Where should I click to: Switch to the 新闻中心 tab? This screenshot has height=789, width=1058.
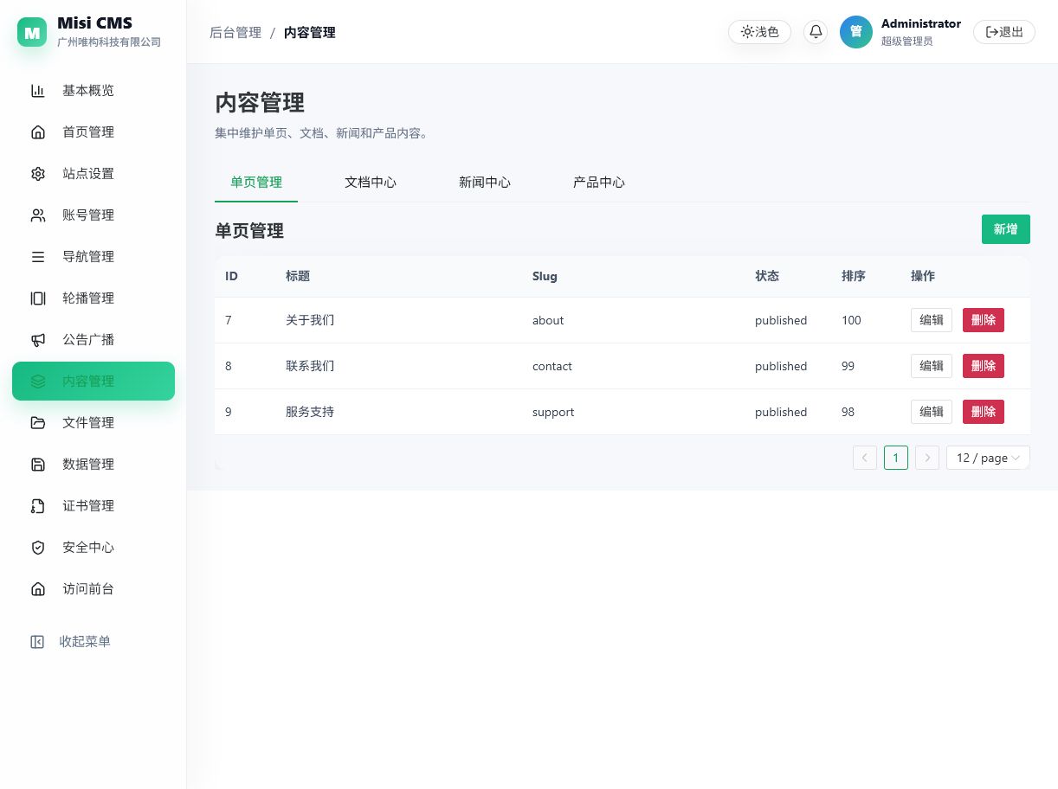(x=485, y=183)
